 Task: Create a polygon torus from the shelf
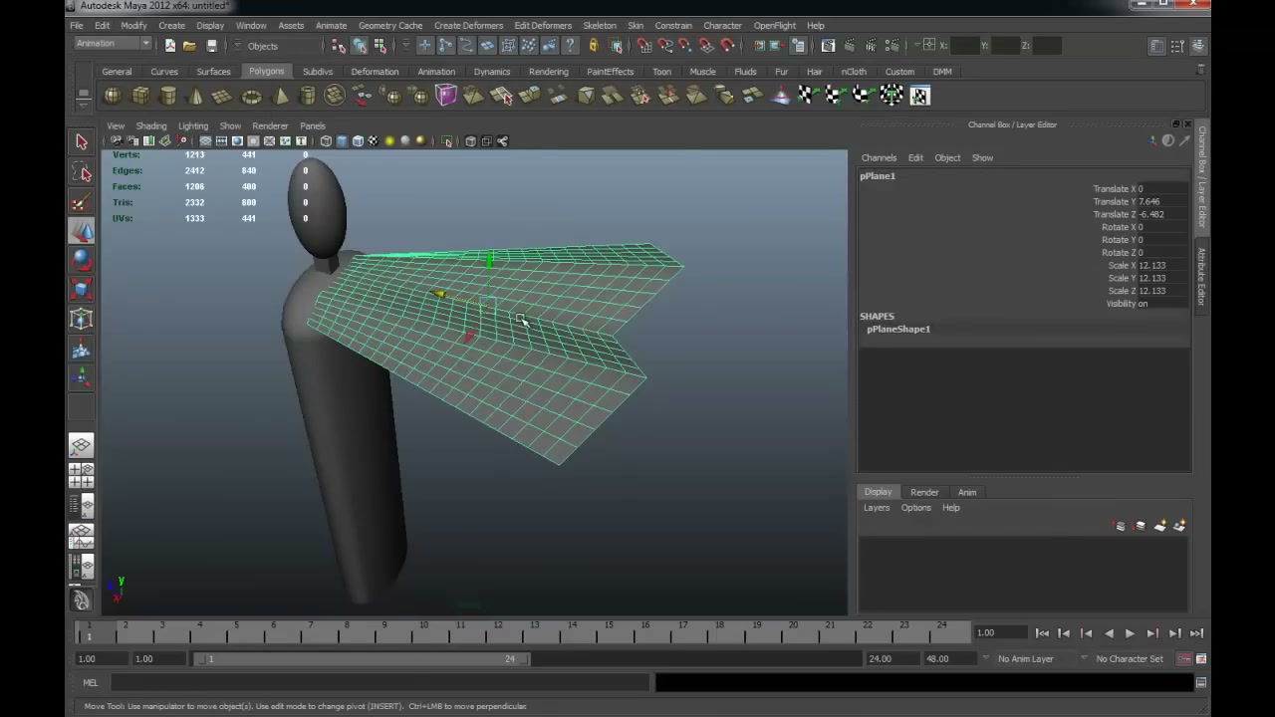point(251,96)
